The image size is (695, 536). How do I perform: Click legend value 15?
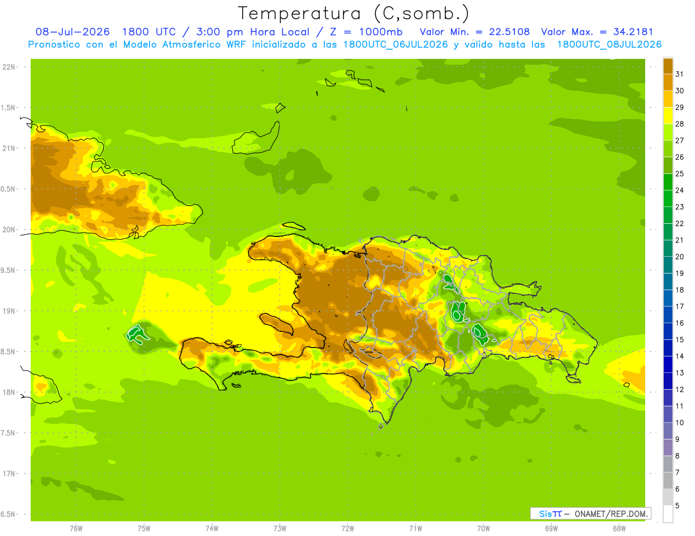[680, 340]
